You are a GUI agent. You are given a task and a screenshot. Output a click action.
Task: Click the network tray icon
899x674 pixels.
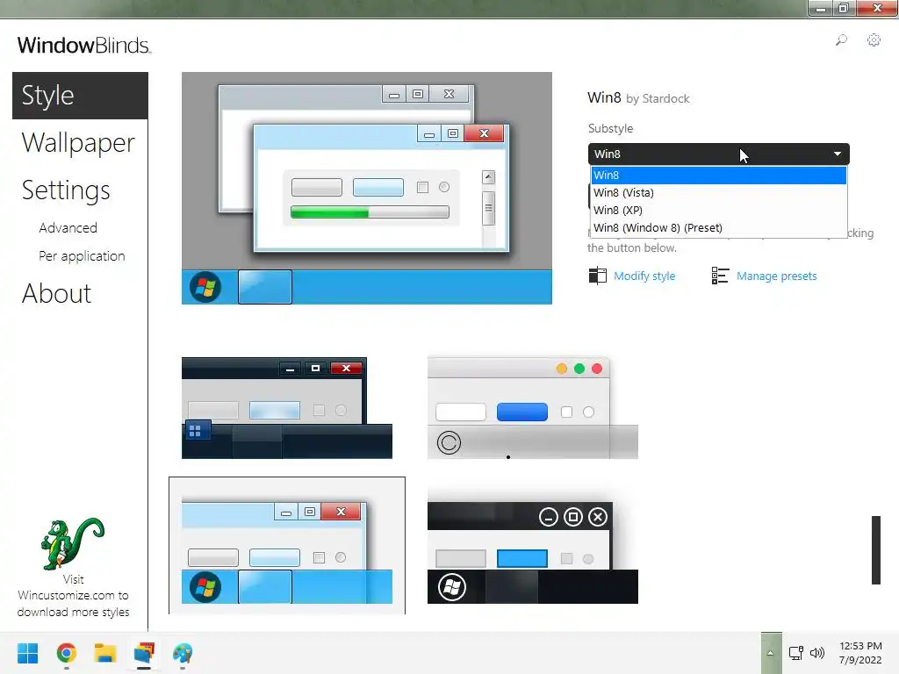795,653
